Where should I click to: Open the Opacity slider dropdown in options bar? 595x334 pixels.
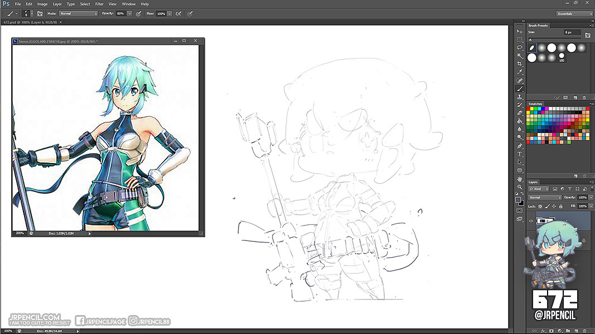129,13
